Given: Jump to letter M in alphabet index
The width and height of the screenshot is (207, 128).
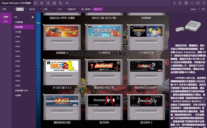Looking at the screenshot, I should point(39,65).
